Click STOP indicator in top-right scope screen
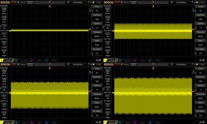This screenshot has height=124, width=207. (117, 2)
